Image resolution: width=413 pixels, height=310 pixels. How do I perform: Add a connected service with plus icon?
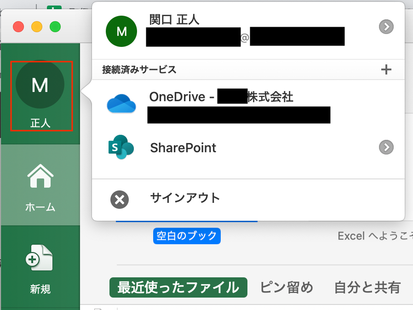coord(386,69)
